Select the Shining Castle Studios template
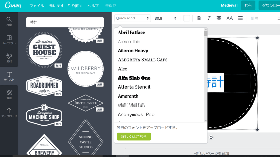 86,138
